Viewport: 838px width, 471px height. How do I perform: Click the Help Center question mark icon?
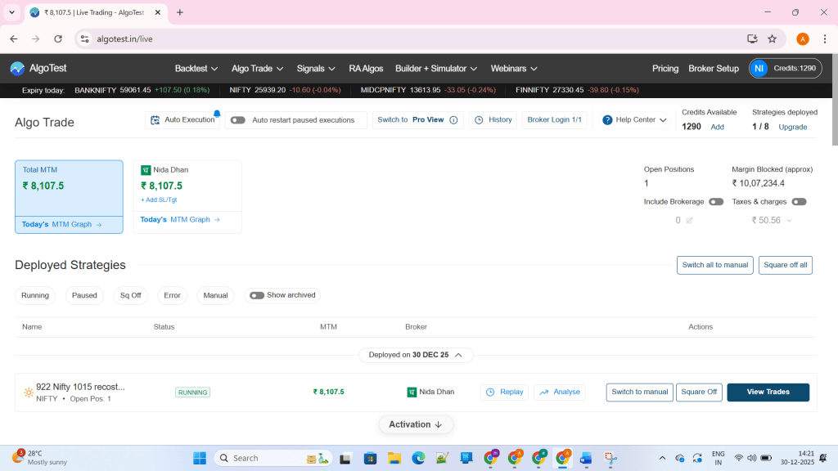click(x=607, y=120)
